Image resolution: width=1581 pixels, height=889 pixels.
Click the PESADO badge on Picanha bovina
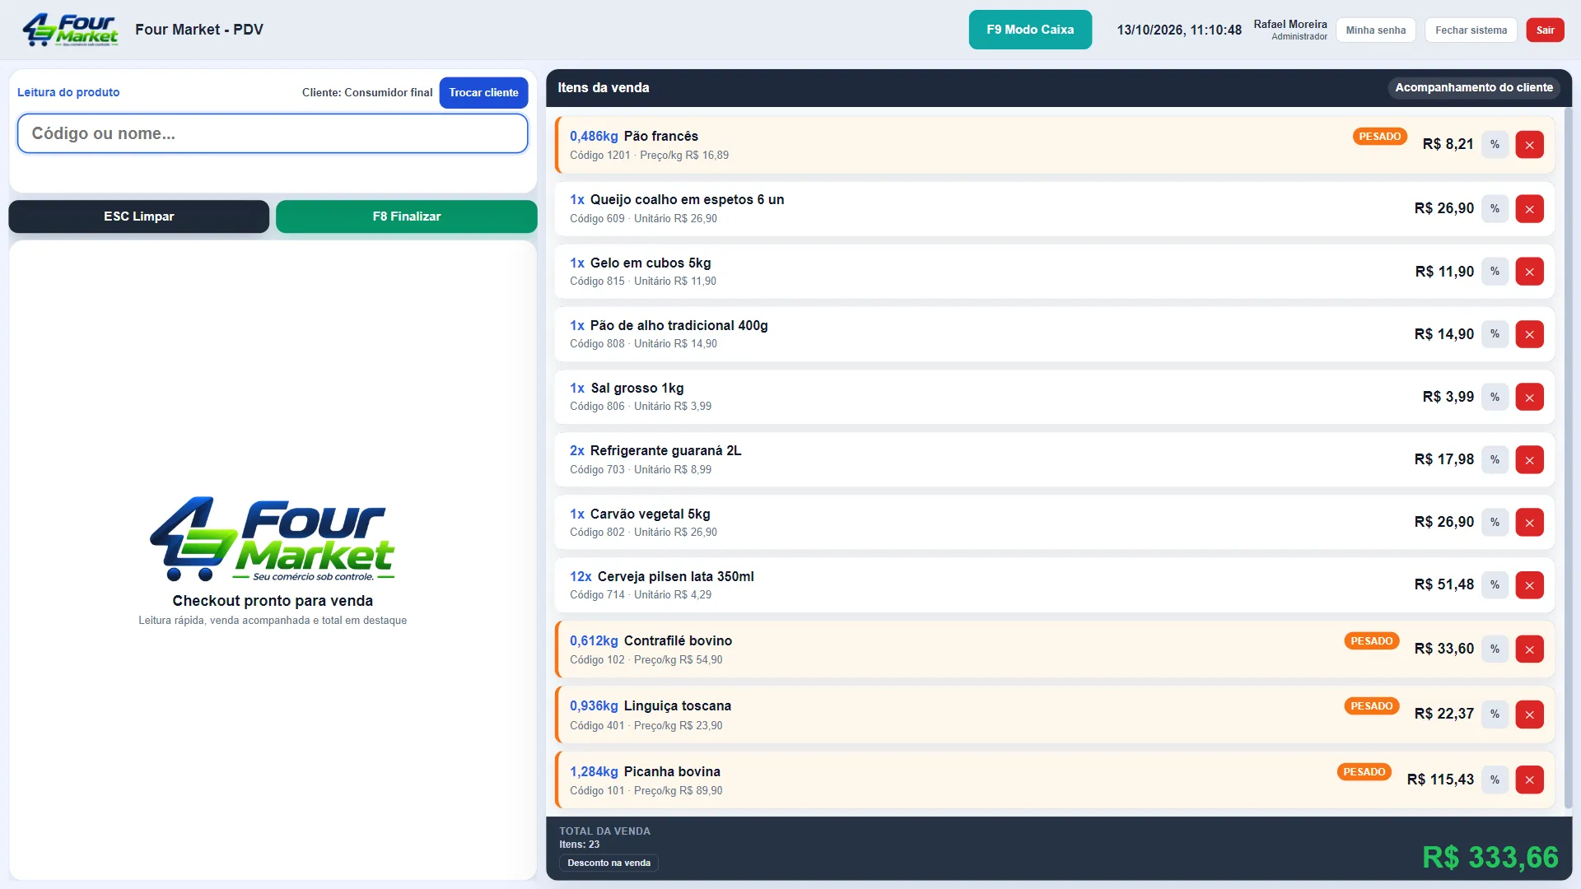[x=1364, y=772]
